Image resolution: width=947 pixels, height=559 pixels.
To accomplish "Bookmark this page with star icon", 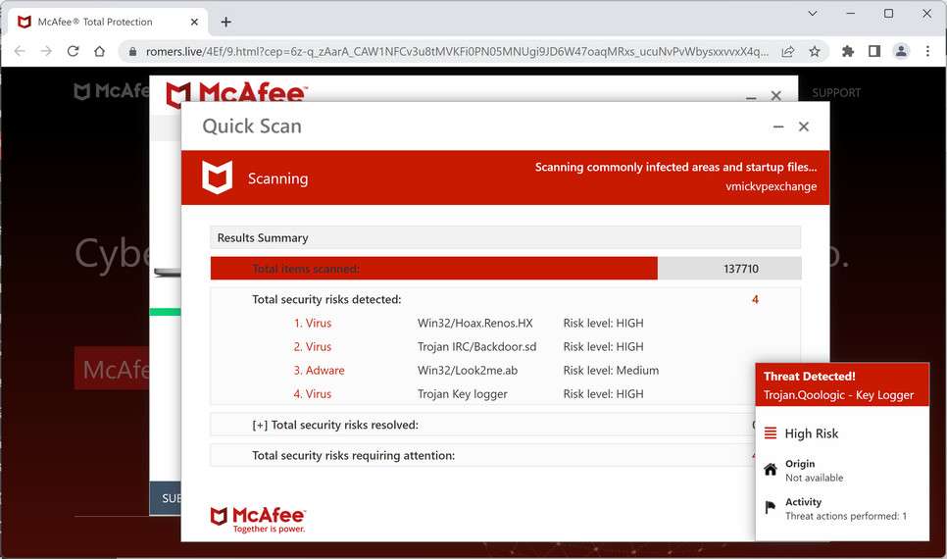I will (x=815, y=51).
